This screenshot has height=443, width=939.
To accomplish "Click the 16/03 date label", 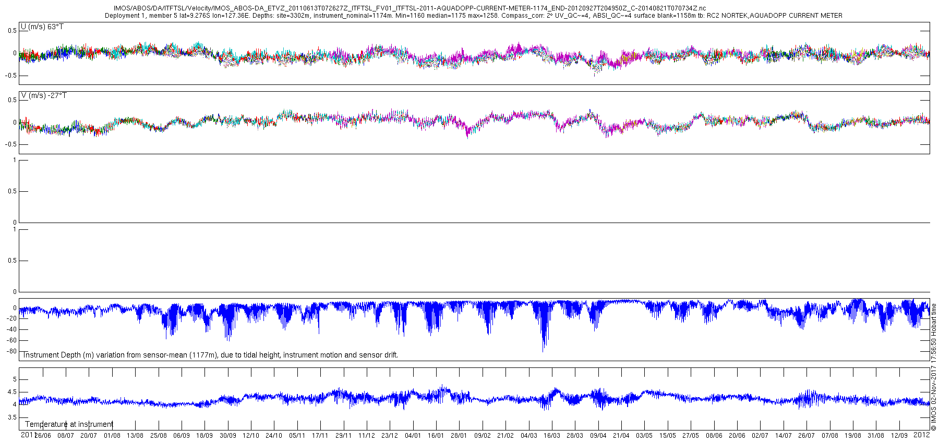I will click(x=552, y=436).
